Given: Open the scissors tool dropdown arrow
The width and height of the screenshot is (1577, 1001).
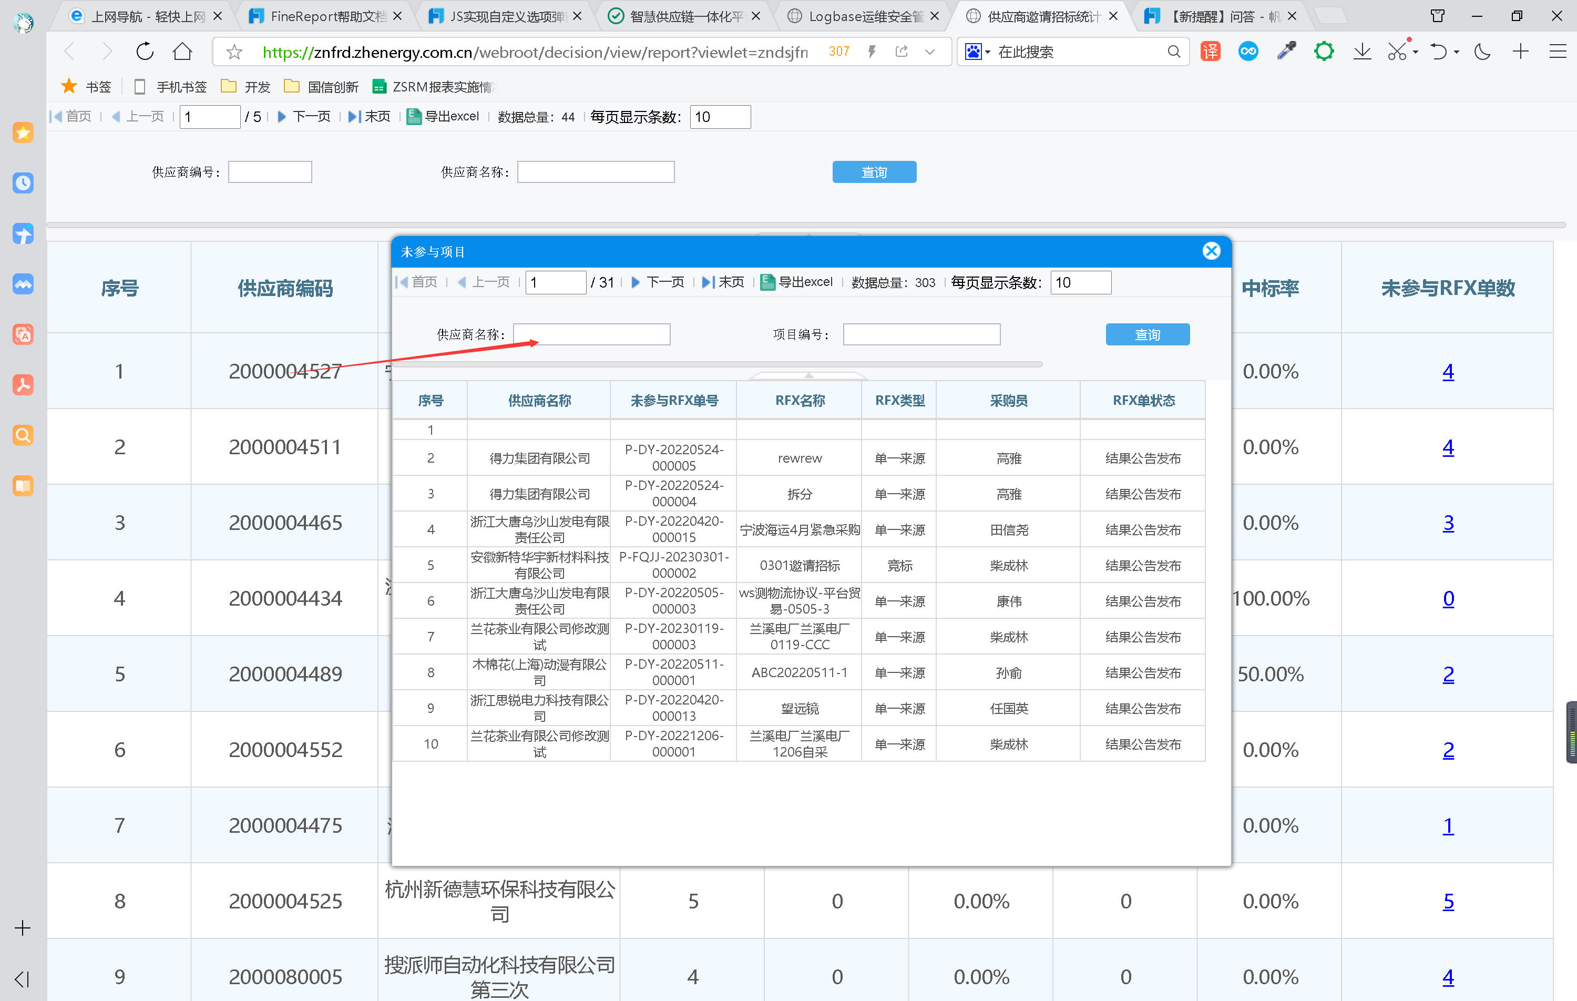Looking at the screenshot, I should pyautogui.click(x=1416, y=52).
